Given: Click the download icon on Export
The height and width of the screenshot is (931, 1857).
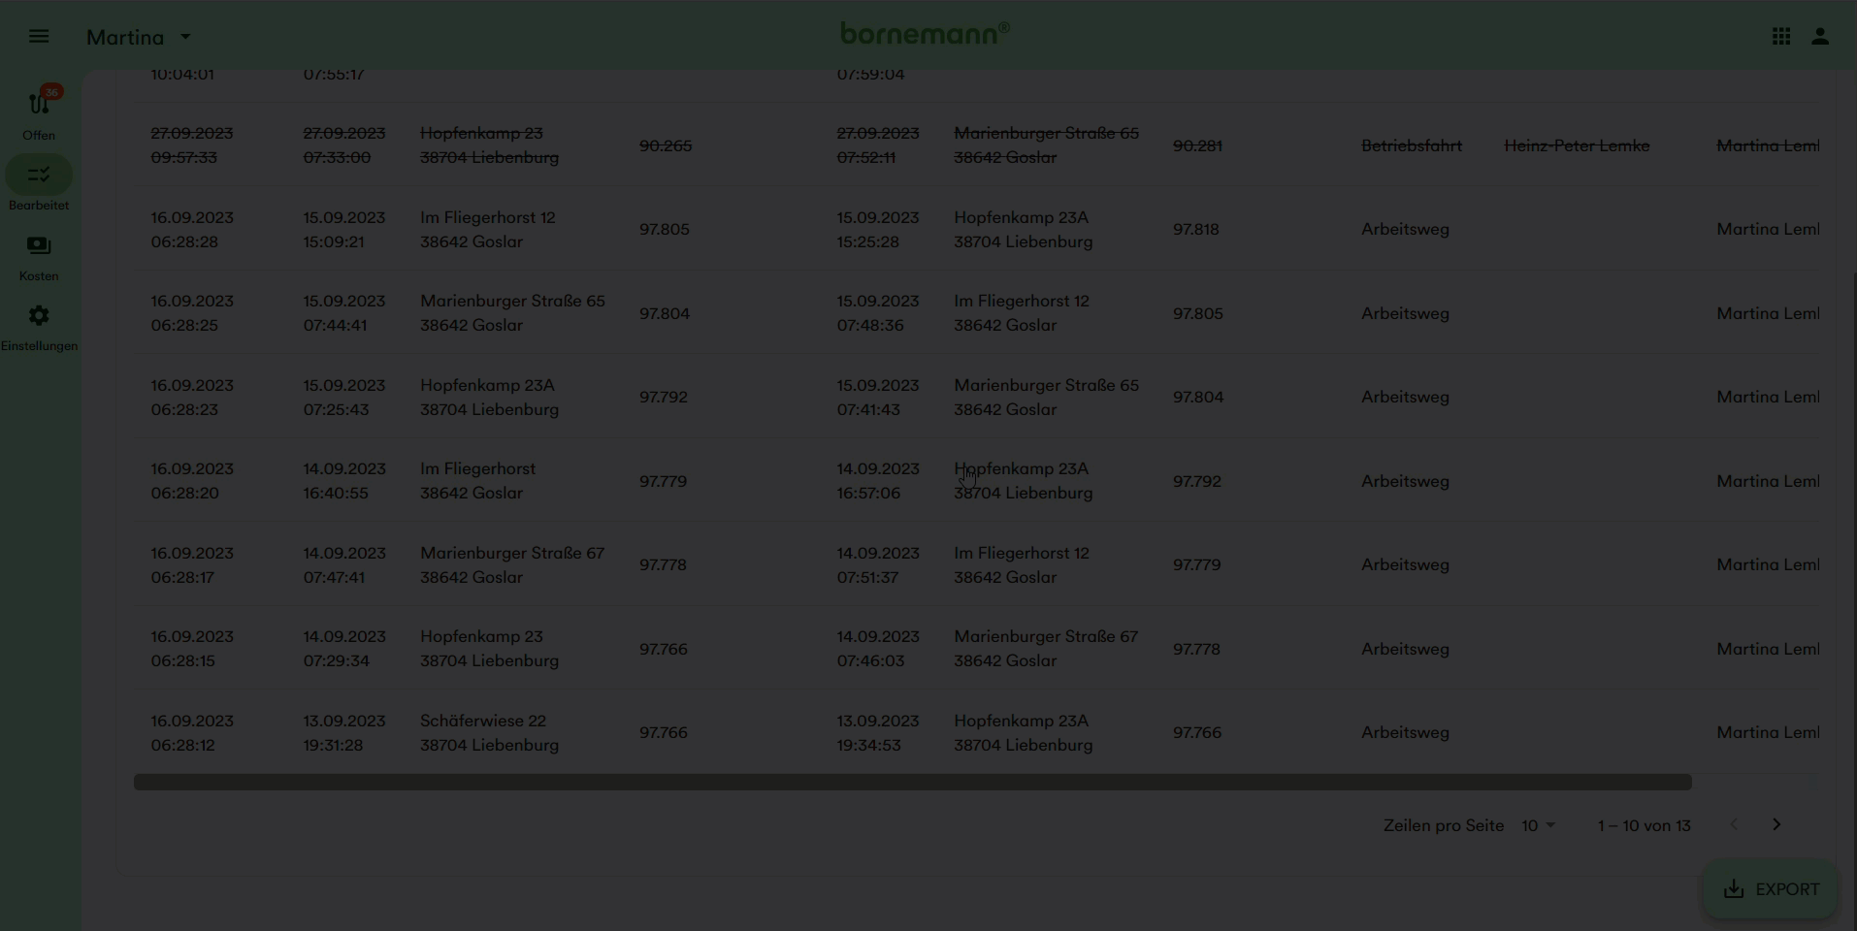Looking at the screenshot, I should click(1734, 889).
